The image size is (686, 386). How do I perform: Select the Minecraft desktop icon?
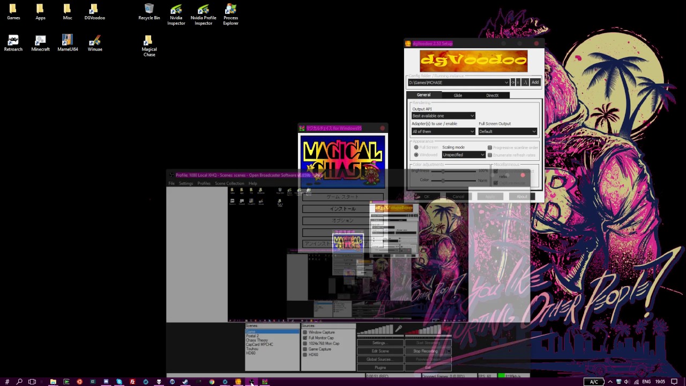coord(40,43)
